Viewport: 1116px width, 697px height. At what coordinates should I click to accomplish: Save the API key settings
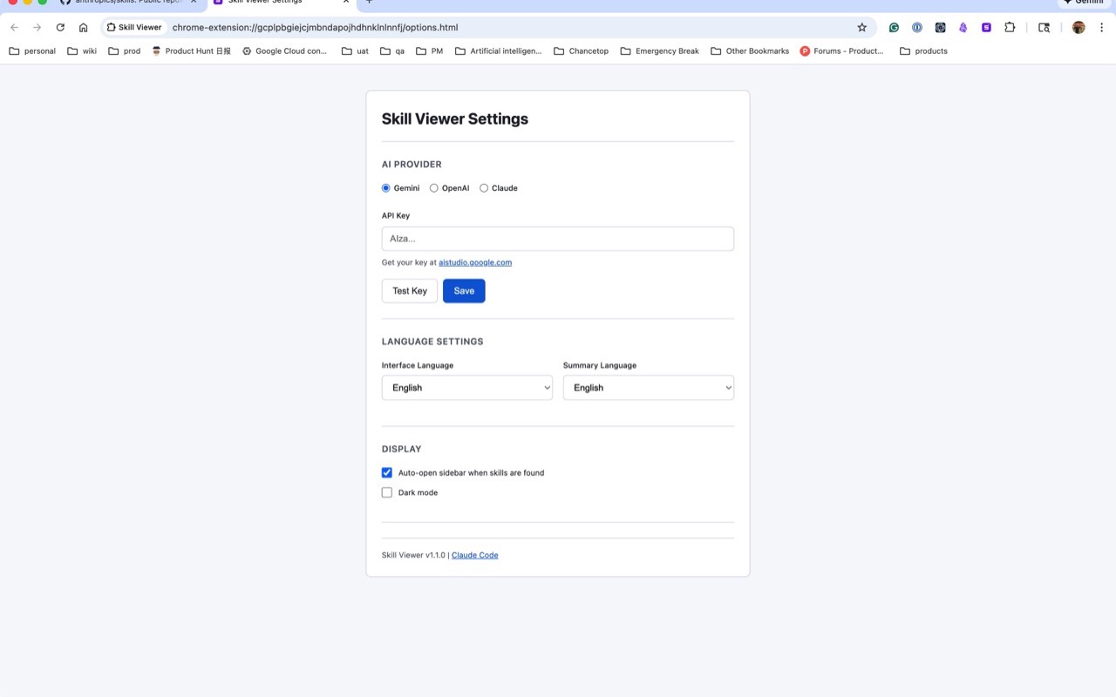(464, 291)
